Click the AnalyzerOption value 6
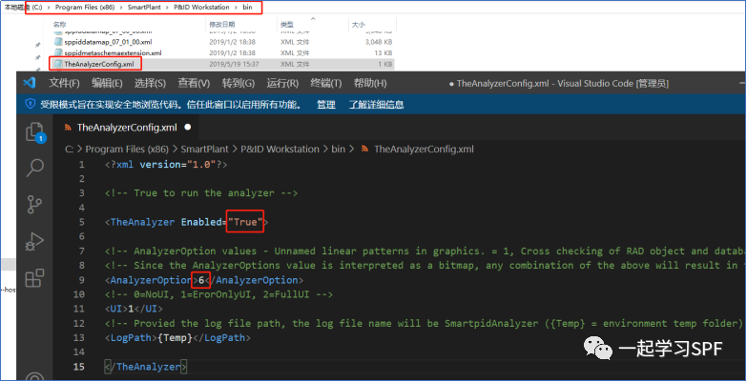Image resolution: width=747 pixels, height=382 pixels. [x=201, y=280]
